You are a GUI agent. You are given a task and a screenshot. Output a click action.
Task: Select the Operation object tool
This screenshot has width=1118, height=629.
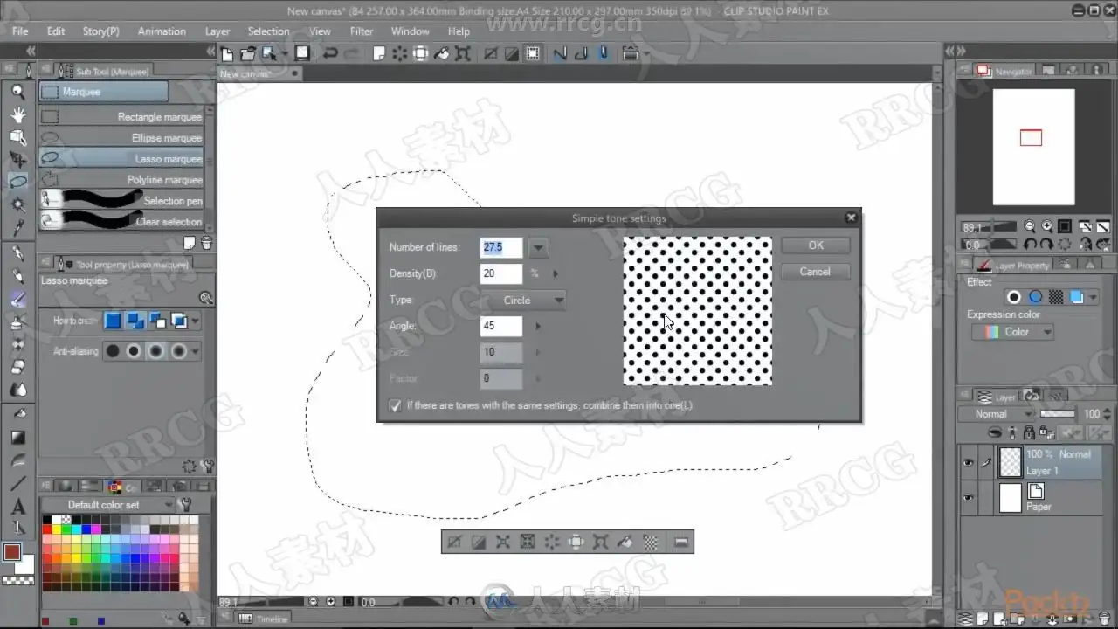(x=17, y=137)
